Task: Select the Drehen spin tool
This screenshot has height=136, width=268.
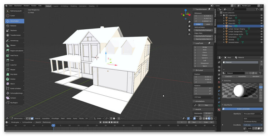Action: 15,79
